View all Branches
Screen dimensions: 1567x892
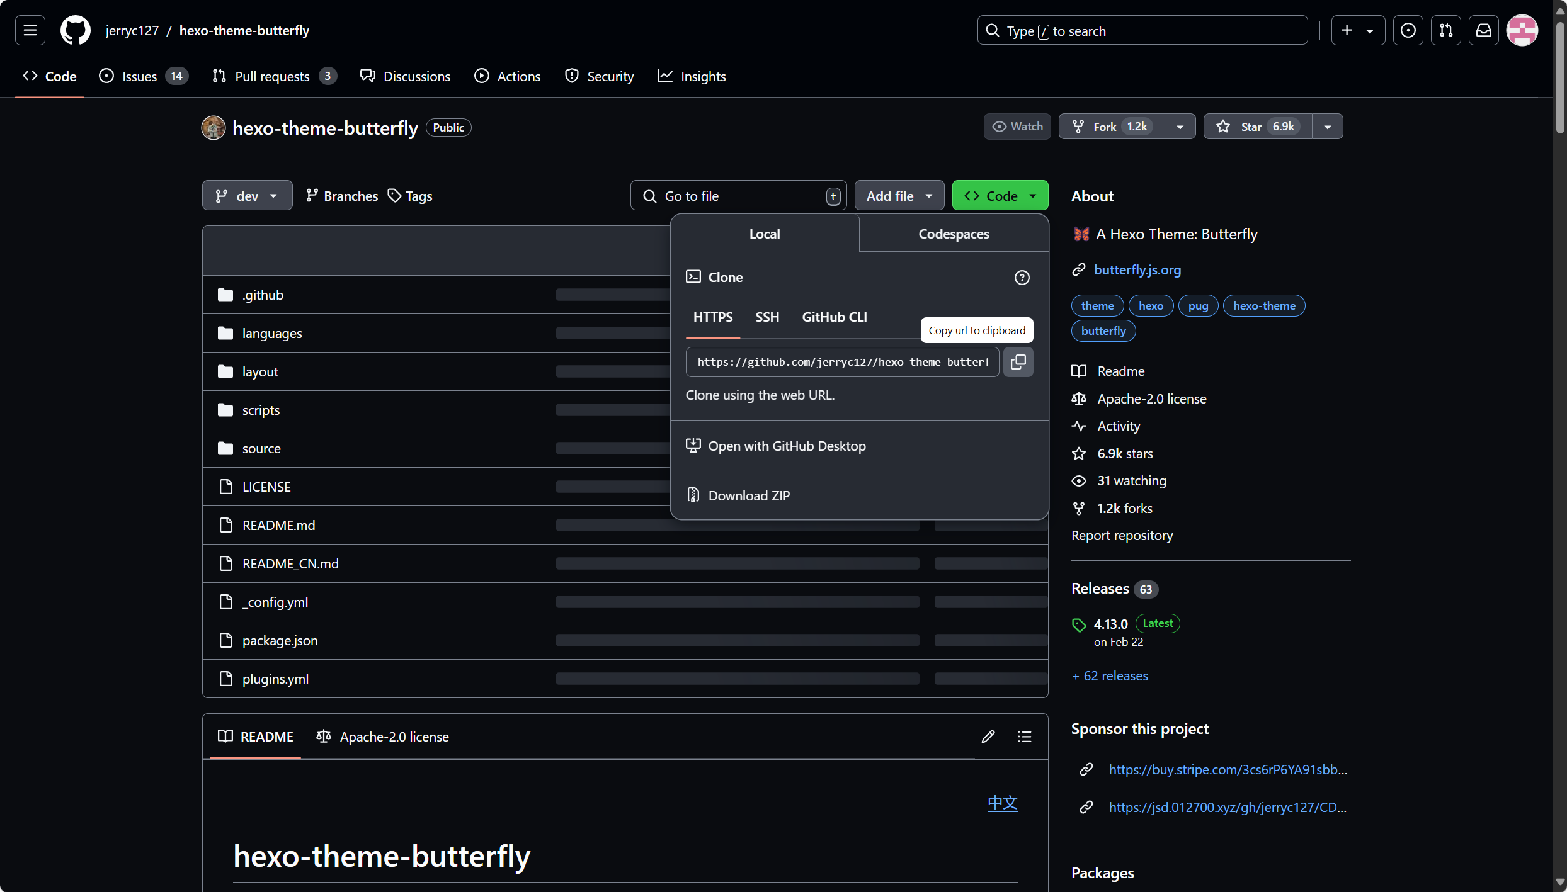tap(342, 196)
